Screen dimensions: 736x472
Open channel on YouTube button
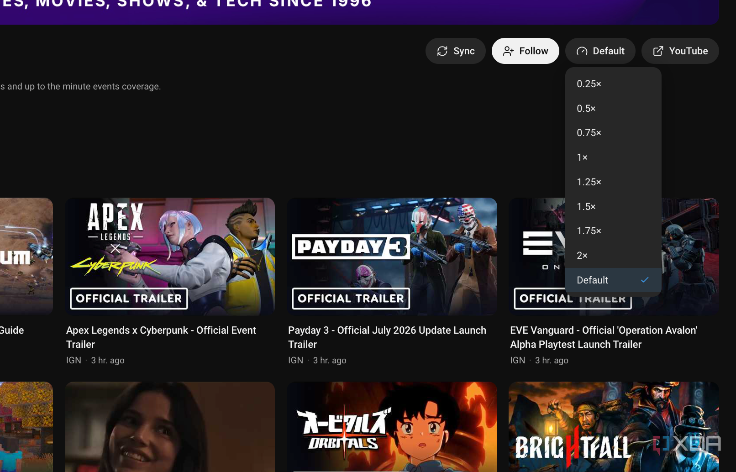pos(680,51)
